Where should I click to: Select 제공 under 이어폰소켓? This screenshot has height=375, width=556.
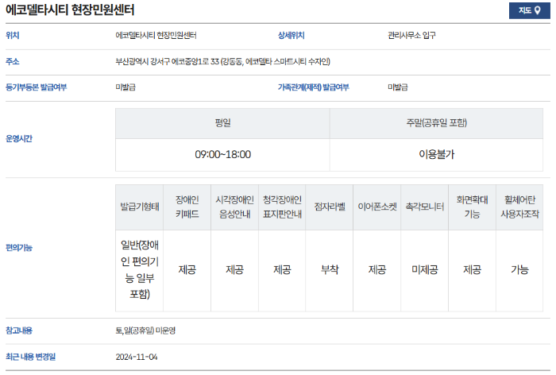377,269
